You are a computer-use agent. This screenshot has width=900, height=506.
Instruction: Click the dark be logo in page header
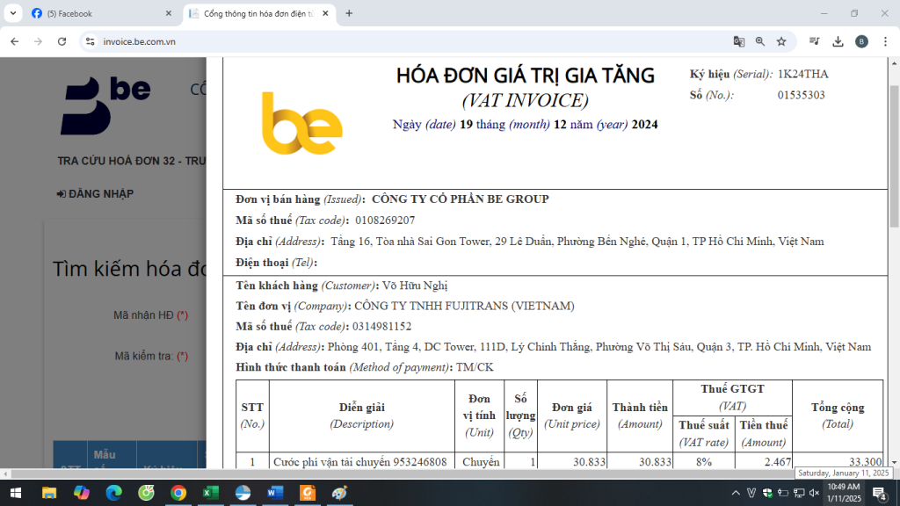coord(105,106)
